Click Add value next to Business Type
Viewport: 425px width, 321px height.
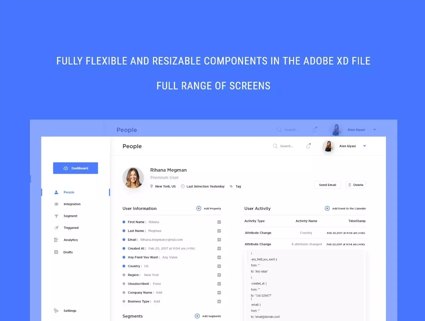pos(157,301)
